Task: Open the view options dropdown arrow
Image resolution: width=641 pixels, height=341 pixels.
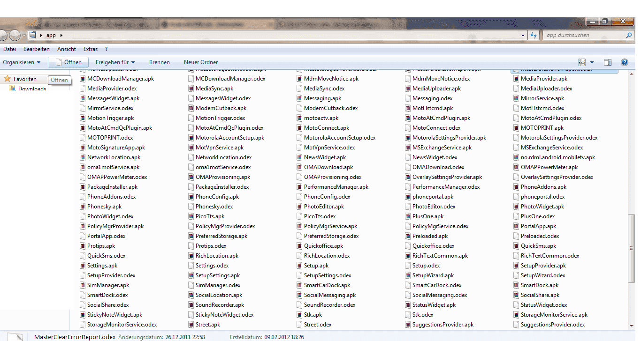Action: tap(592, 62)
